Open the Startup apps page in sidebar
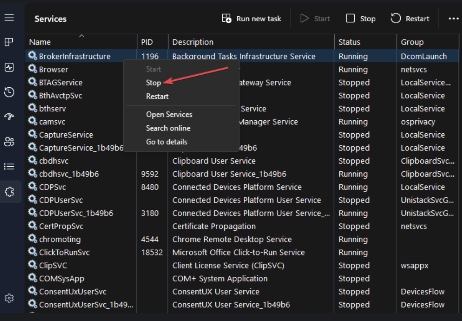Viewport: 462px width, 321px height. coord(9,116)
